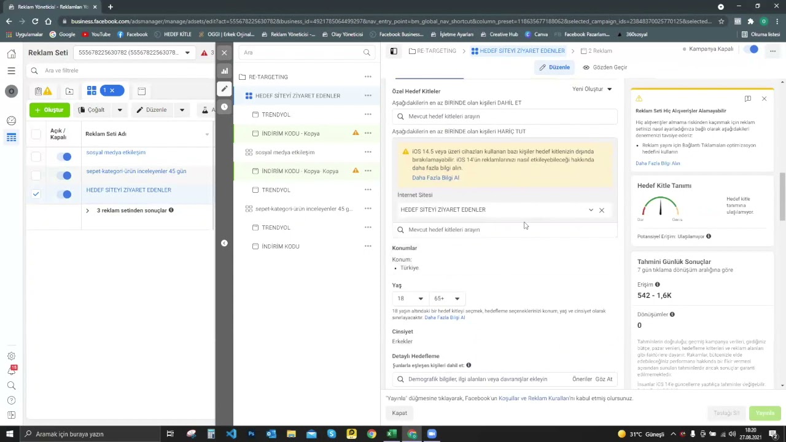This screenshot has height=442, width=786.
Task: Open the minimum age 18 dropdown
Action: coord(410,299)
